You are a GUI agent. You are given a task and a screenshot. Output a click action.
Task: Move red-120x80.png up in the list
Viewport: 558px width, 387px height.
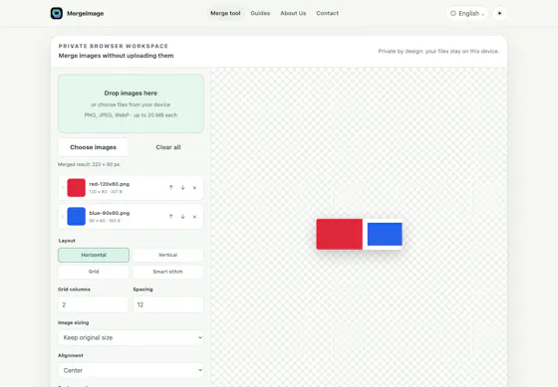170,188
